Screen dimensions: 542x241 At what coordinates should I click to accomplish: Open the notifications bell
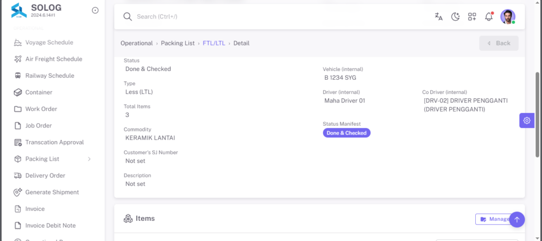coord(489,16)
